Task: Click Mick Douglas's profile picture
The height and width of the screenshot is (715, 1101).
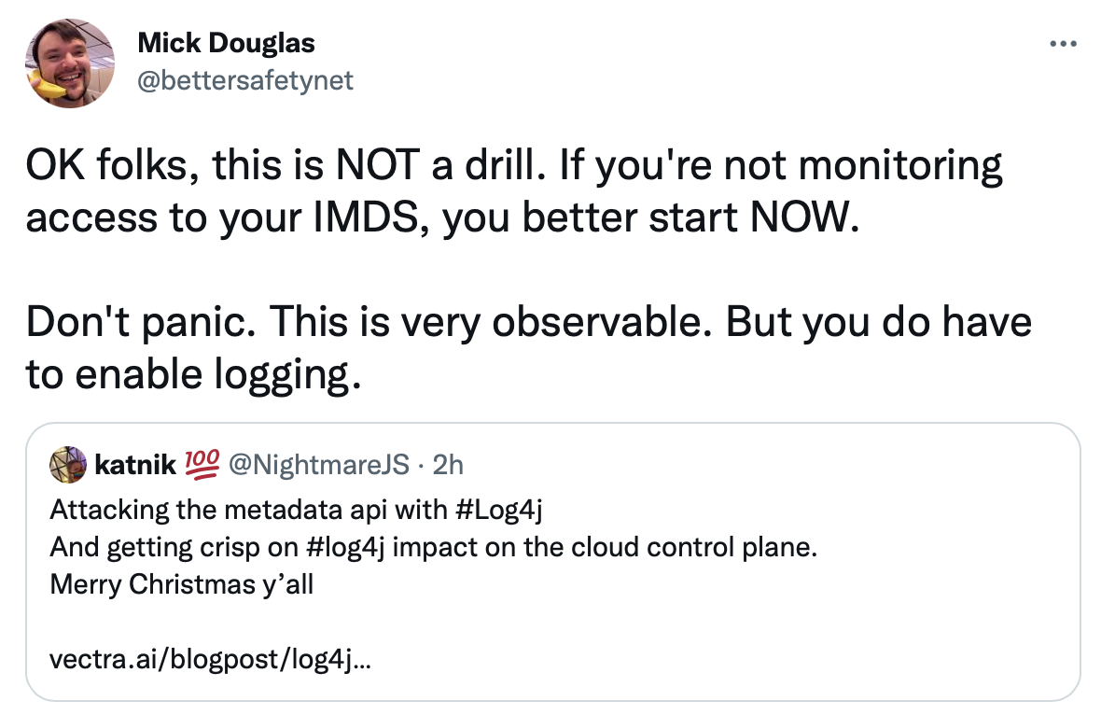Action: point(70,63)
